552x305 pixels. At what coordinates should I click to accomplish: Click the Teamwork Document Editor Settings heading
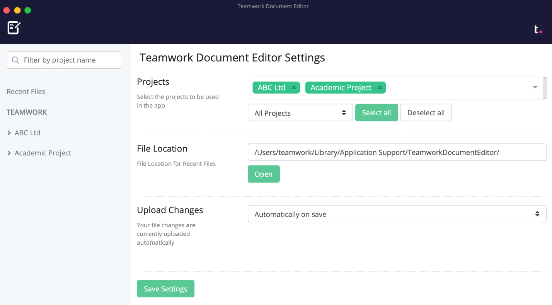coord(232,58)
